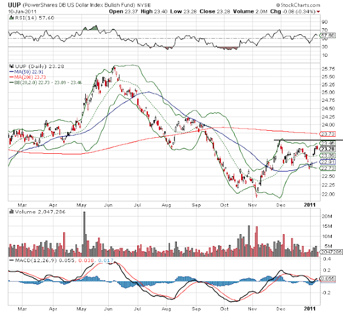Click the MACD histogram value 0.017

[x=106, y=260]
